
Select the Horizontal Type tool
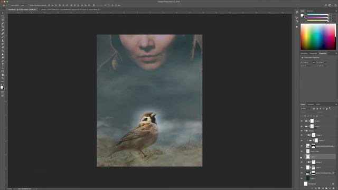pos(3,64)
